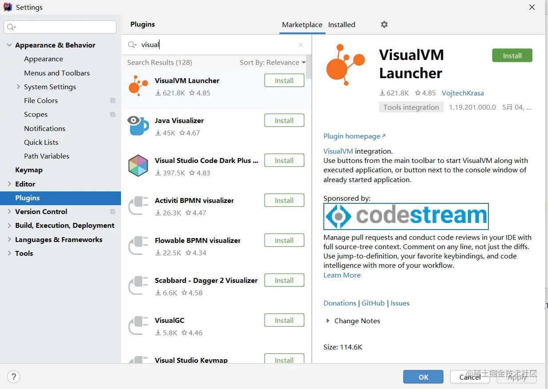Click the plugin search field containing 'visual'
The image size is (548, 389).
pos(216,45)
